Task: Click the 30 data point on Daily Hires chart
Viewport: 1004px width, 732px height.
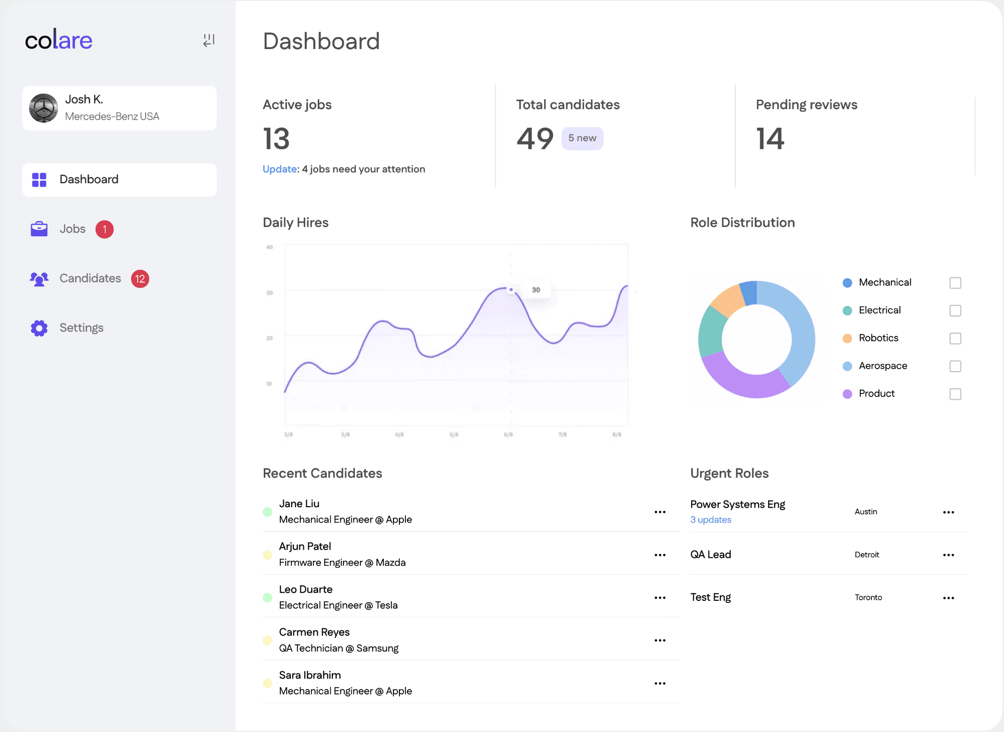Action: (x=511, y=289)
